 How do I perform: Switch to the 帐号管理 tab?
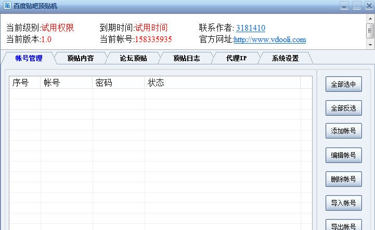[x=29, y=58]
